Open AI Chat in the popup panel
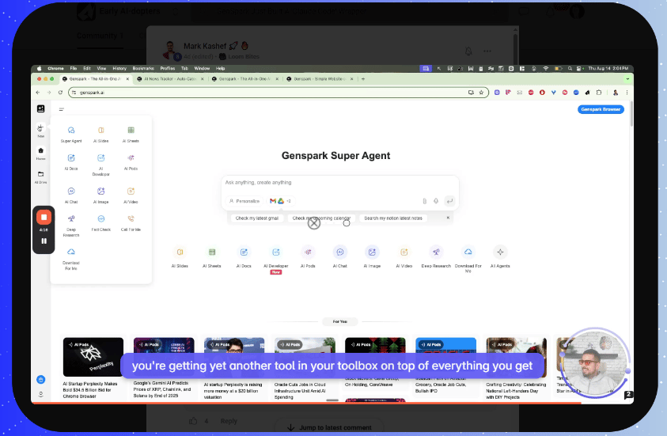667x436 pixels. tap(71, 195)
